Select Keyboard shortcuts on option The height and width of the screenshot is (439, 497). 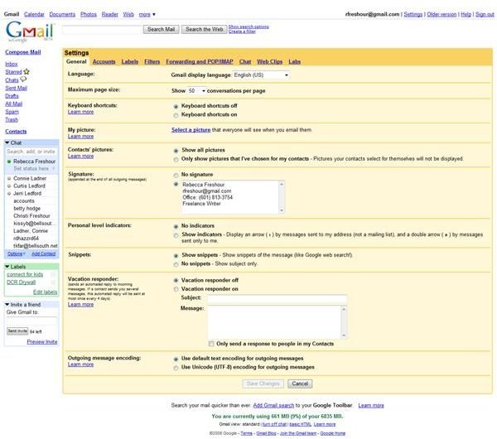176,115
